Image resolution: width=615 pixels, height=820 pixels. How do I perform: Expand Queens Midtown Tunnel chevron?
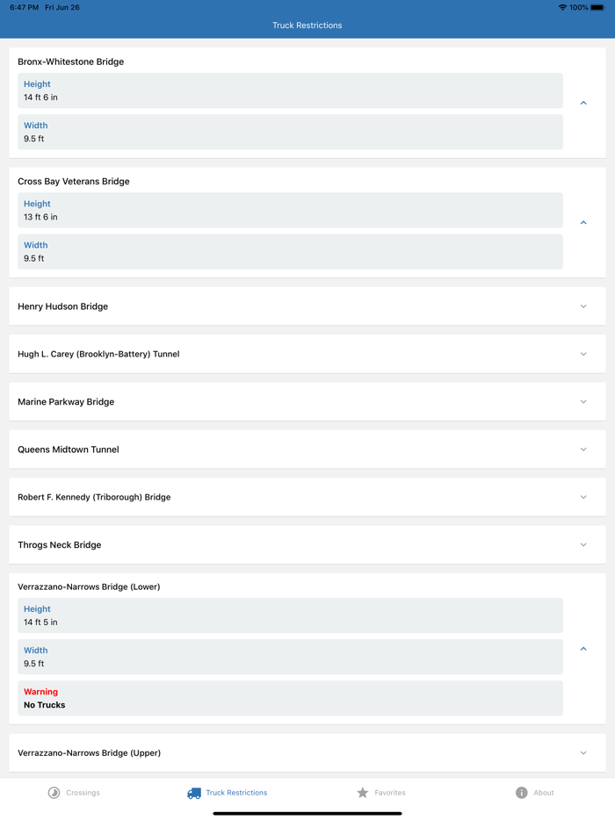pos(583,450)
